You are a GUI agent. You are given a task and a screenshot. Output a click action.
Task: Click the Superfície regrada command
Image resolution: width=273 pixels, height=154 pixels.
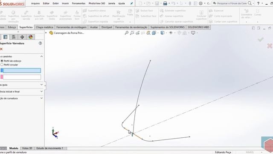[96, 22]
